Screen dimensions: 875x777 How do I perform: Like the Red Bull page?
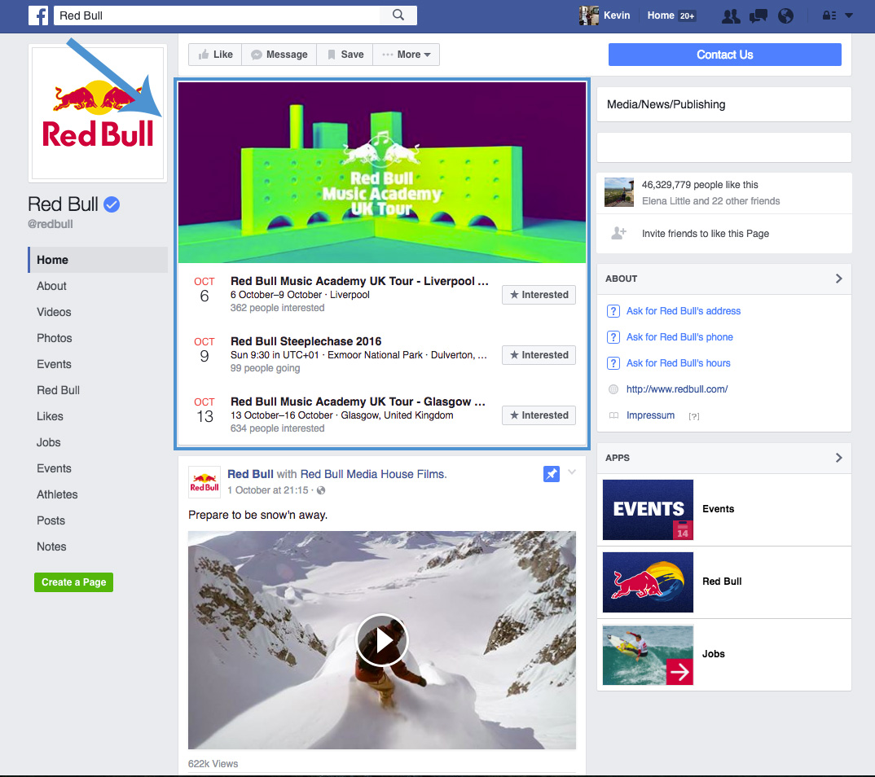[x=215, y=55]
